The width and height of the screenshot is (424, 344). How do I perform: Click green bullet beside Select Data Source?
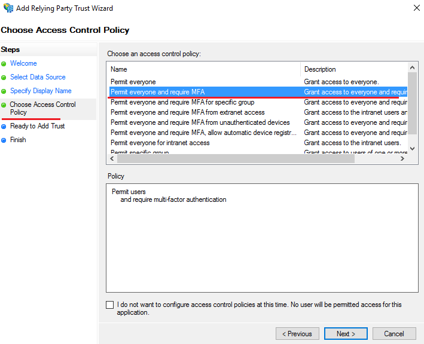[4, 77]
